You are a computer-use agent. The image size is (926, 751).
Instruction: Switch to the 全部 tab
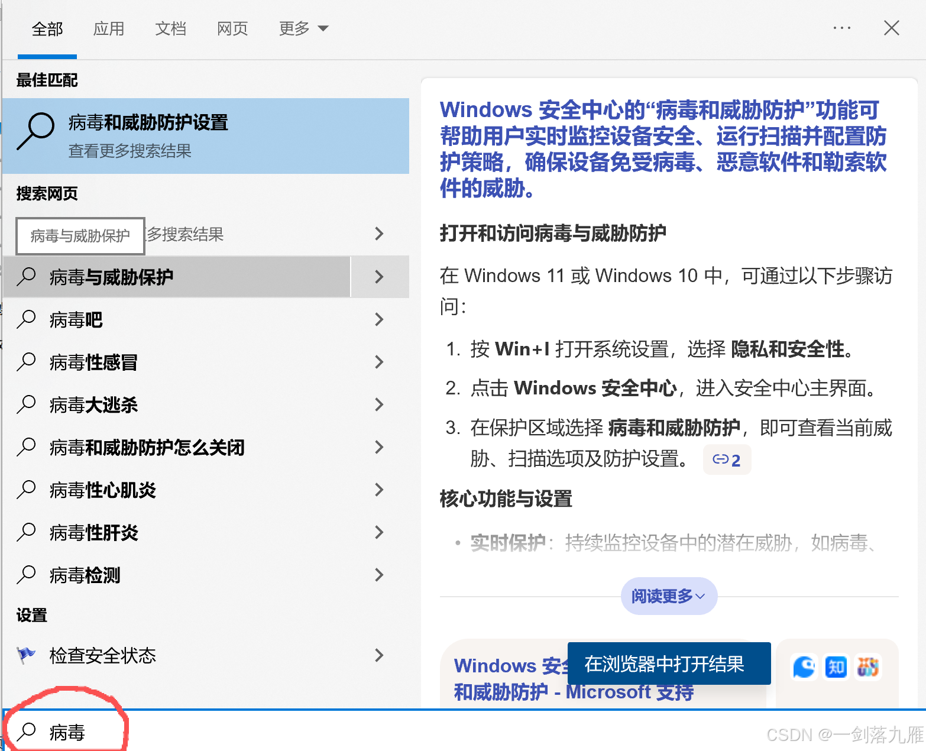pos(47,28)
